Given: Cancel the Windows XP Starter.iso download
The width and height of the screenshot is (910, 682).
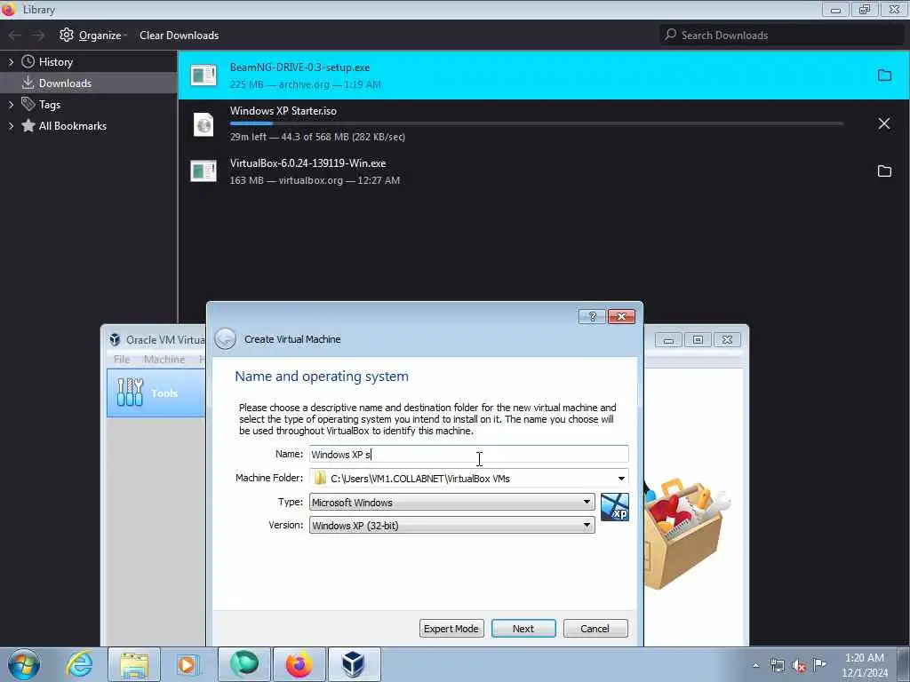Looking at the screenshot, I should (884, 123).
